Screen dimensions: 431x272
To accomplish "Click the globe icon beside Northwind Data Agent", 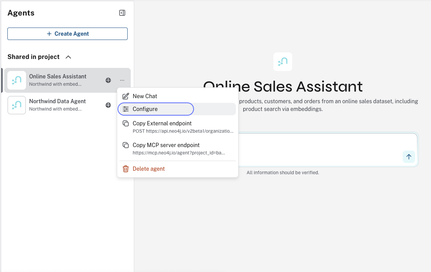I will (108, 105).
